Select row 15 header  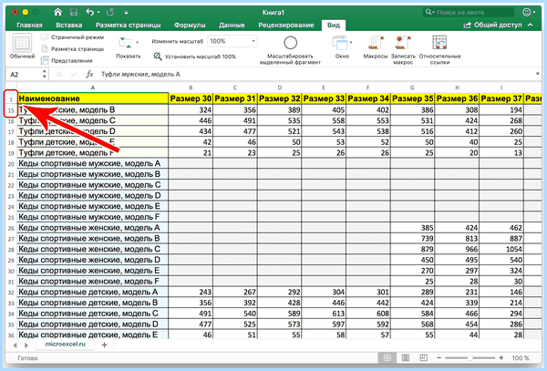tap(11, 110)
